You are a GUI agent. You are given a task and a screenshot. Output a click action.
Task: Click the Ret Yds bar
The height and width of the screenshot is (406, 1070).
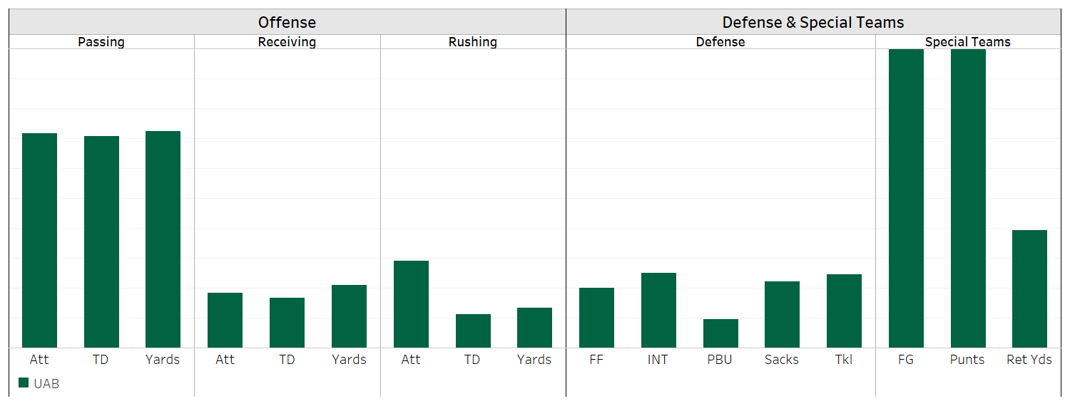click(1029, 288)
